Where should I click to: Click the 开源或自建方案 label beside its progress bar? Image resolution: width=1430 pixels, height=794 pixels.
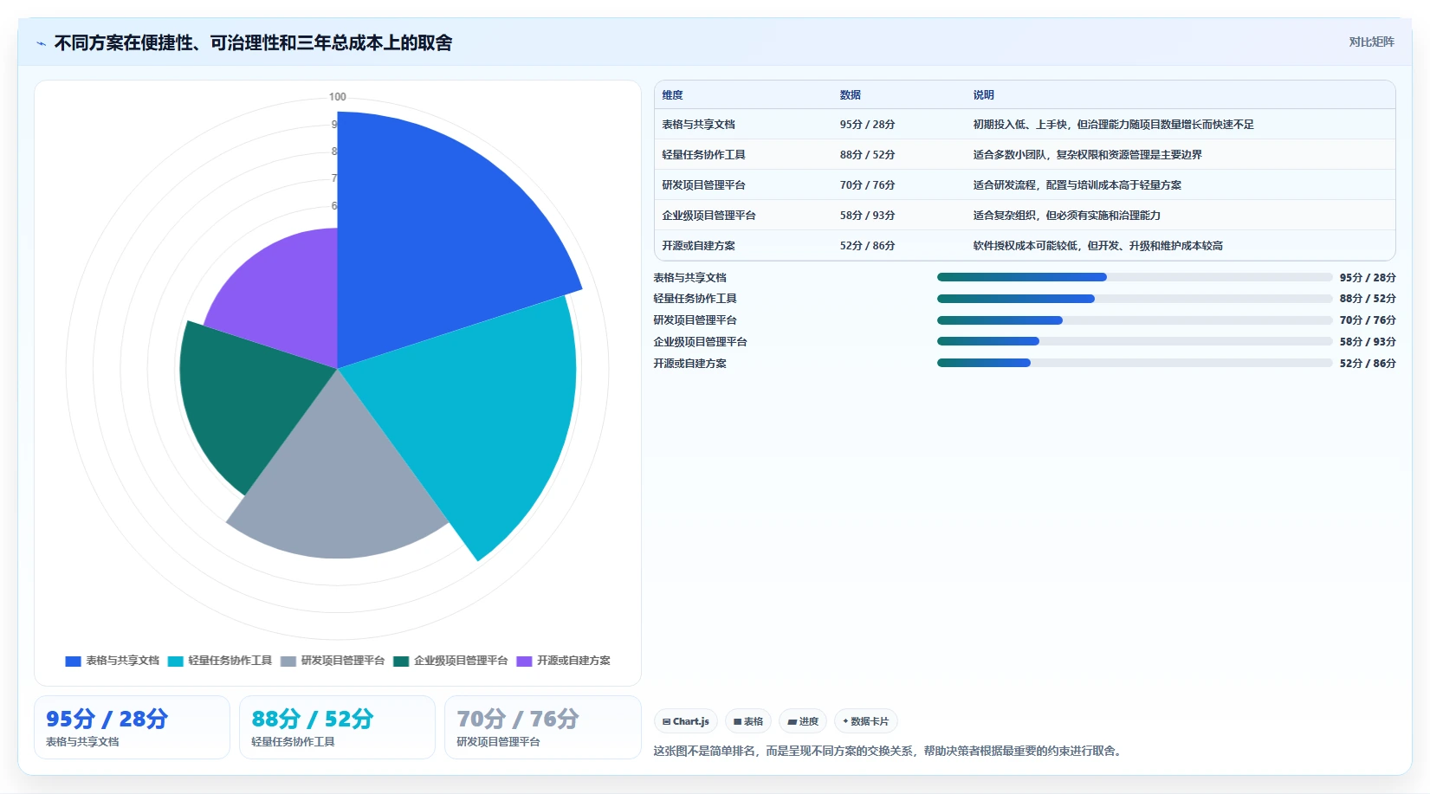pos(690,364)
